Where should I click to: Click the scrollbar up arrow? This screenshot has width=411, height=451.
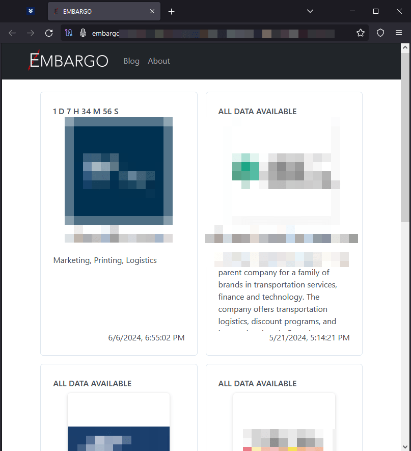tap(405, 48)
